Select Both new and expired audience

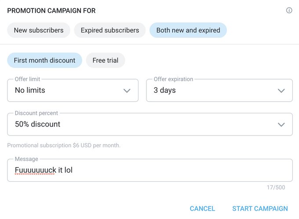[x=188, y=30]
